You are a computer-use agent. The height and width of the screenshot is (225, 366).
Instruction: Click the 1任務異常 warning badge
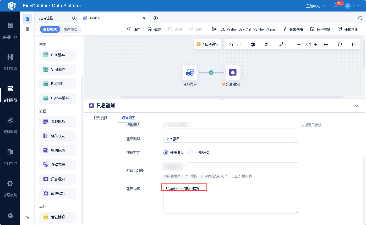pos(207,44)
